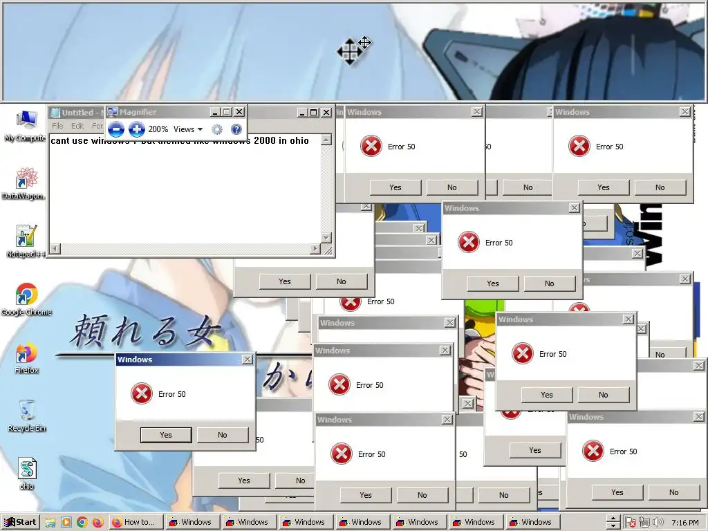The width and height of the screenshot is (708, 531).
Task: Launch Chrome from the quick launch bar
Action: coord(82,523)
